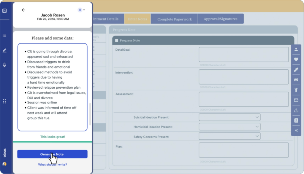304x174 pixels.
Task: Open the apps grid icon in left sidebar
Action: point(4,101)
